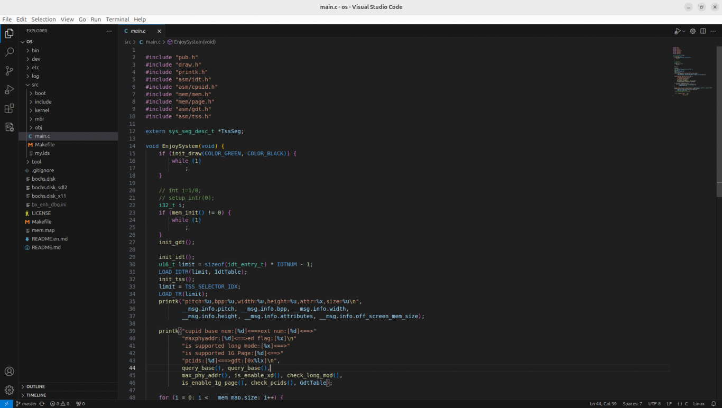Expand the kernel folder
This screenshot has width=722, height=408.
coord(68,110)
